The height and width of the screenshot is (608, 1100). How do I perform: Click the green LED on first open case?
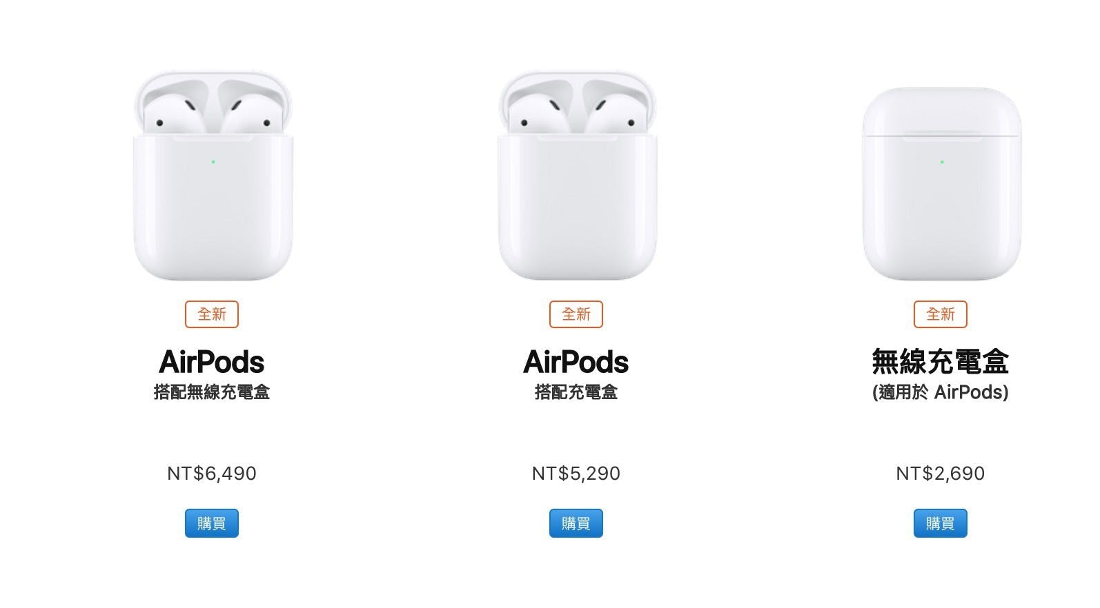pyautogui.click(x=213, y=162)
